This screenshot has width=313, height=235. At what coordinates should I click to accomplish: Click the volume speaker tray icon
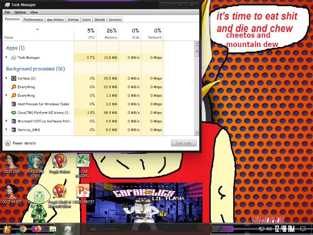pos(269,229)
